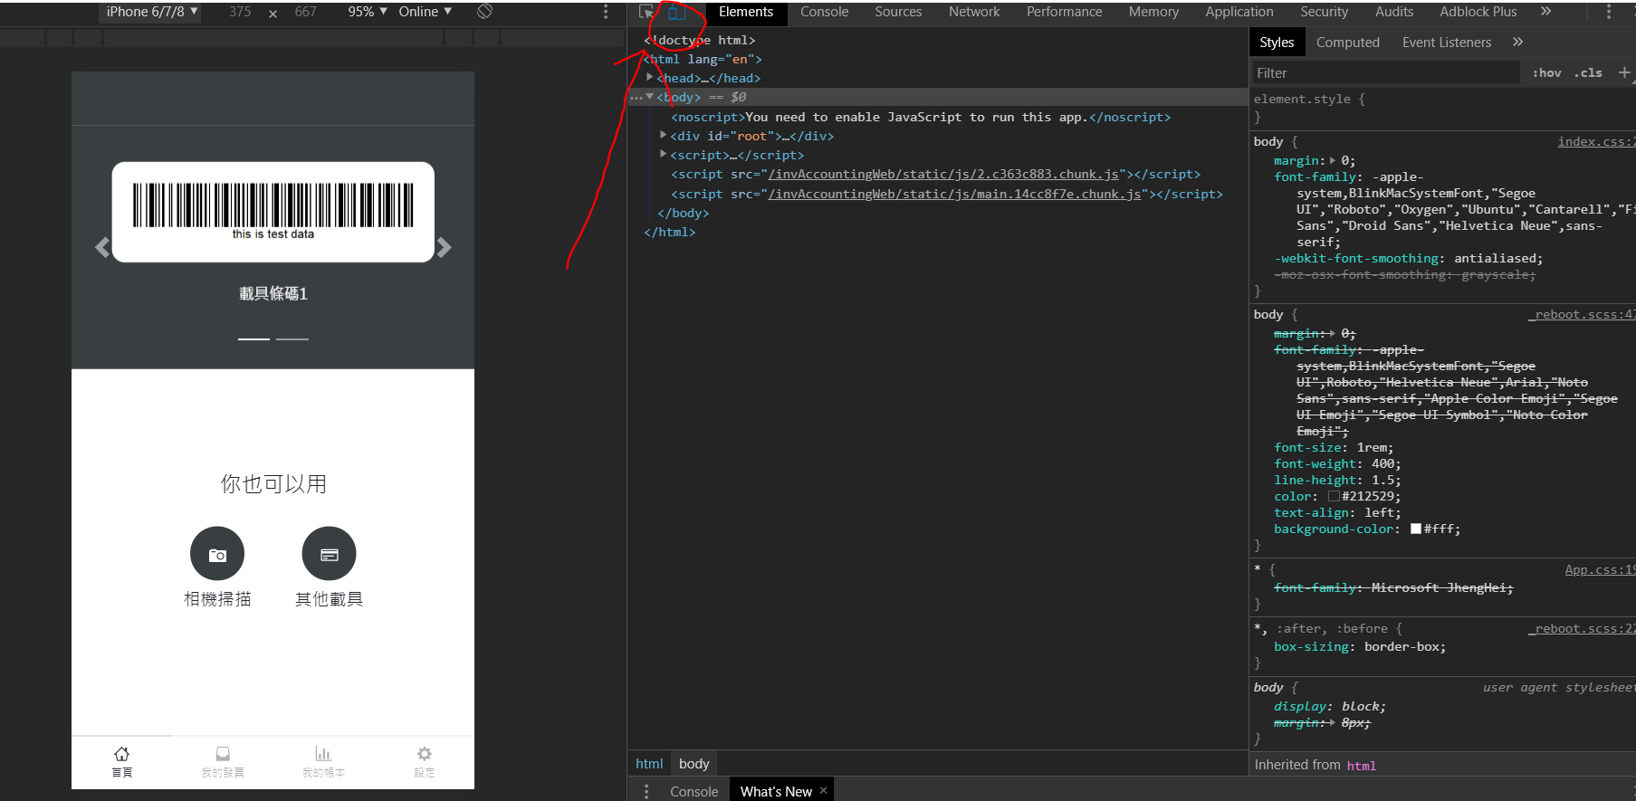
Task: Open drawer three-dot menu near Console
Action: point(646,791)
